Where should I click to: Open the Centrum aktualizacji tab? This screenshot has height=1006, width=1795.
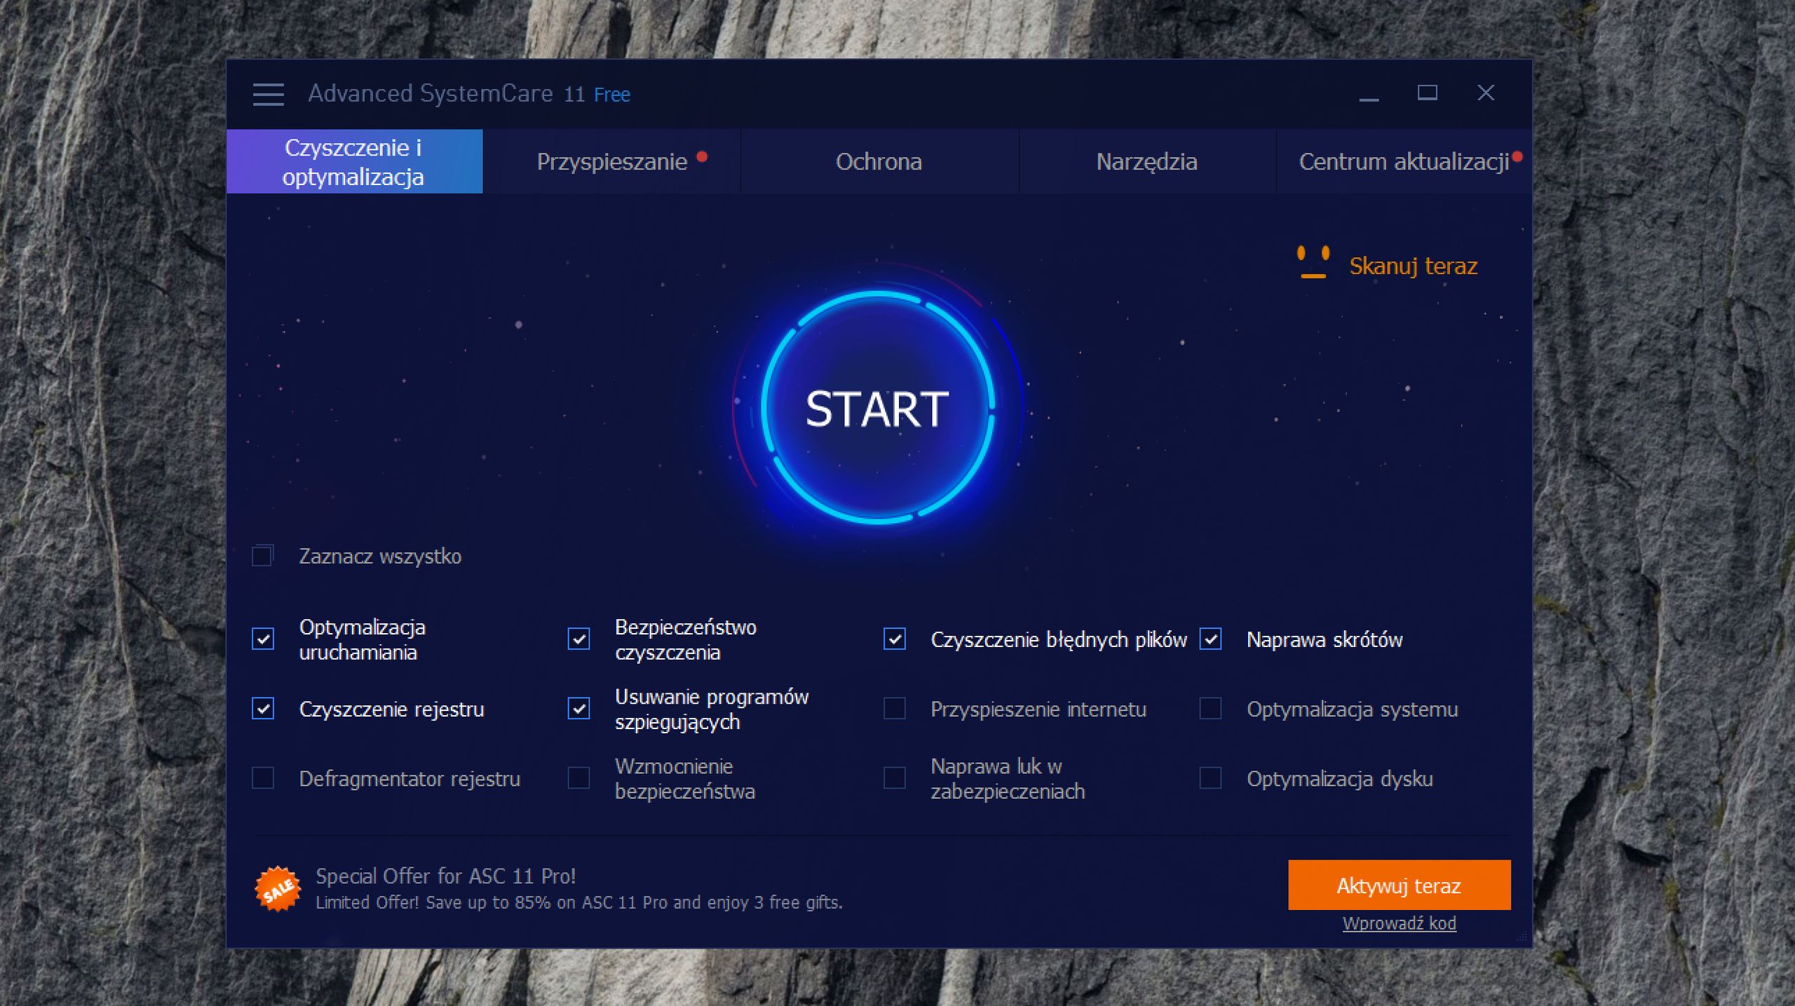point(1404,162)
